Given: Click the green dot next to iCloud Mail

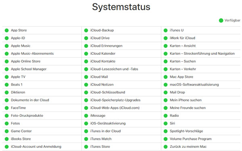Looking at the screenshot, I should (86, 77).
